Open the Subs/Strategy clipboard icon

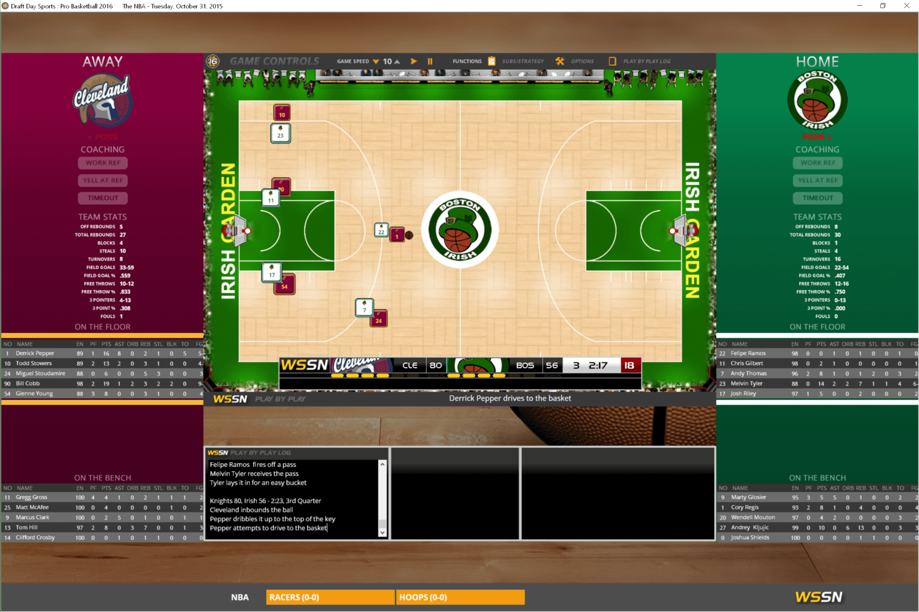click(492, 61)
